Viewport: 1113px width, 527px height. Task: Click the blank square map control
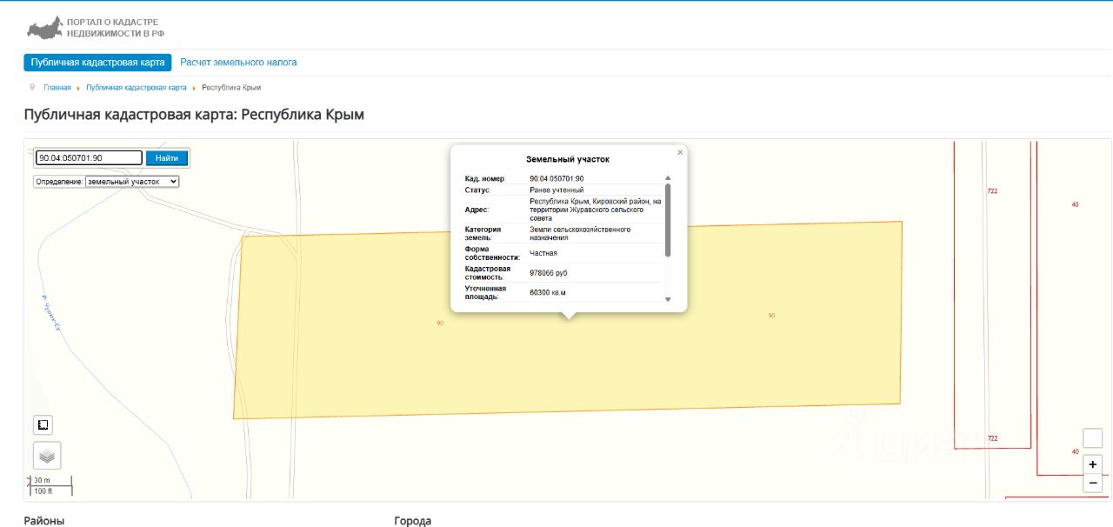1093,438
